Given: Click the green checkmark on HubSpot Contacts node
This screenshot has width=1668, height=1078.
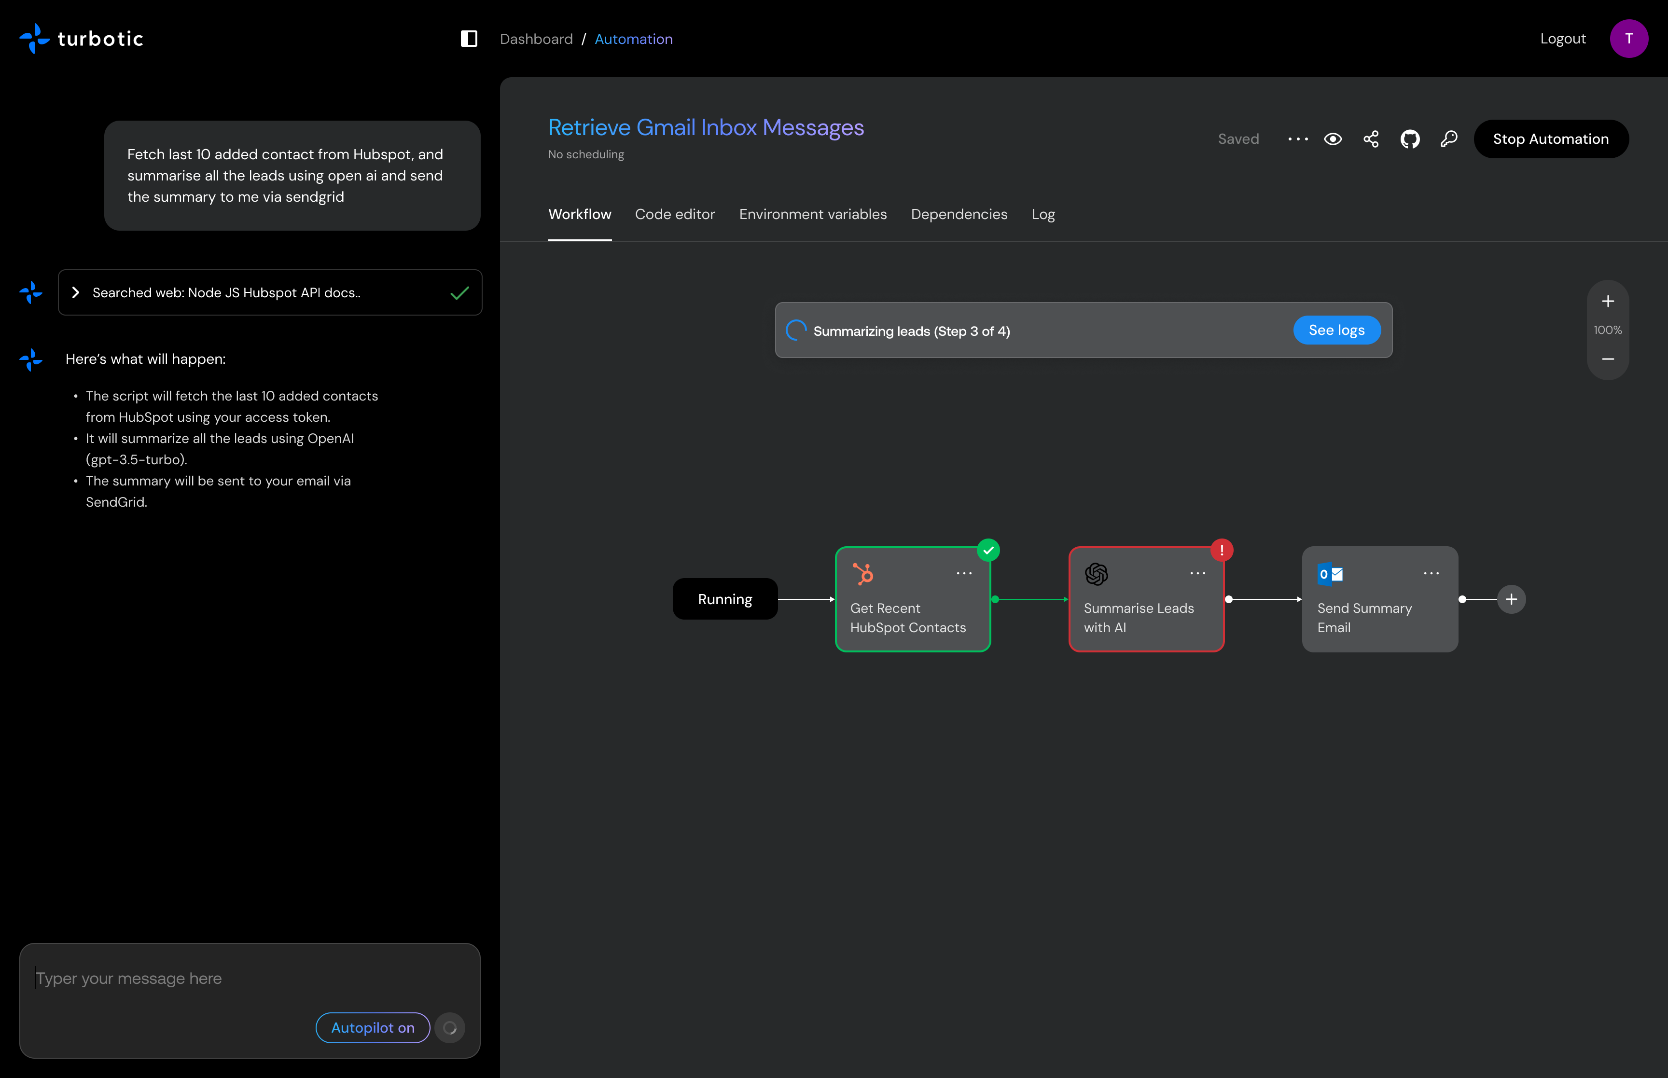Looking at the screenshot, I should (987, 550).
